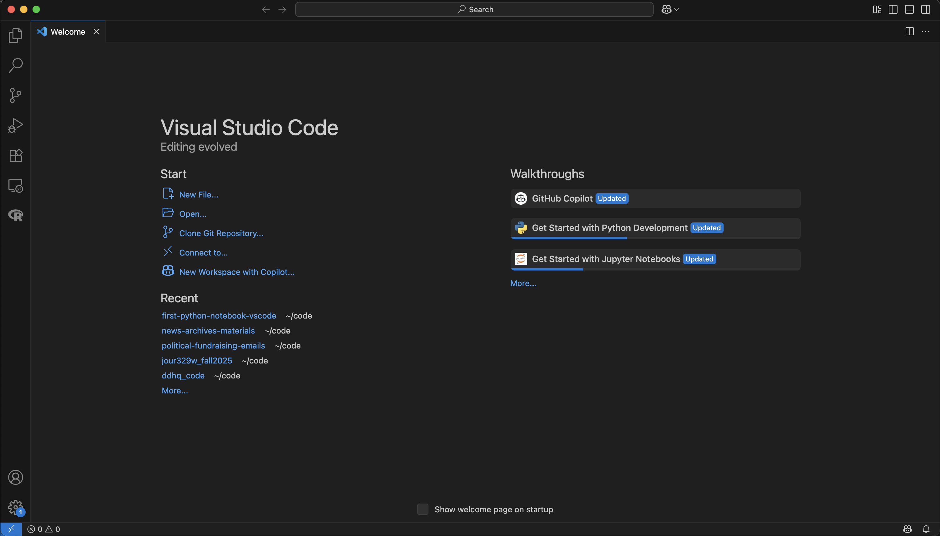This screenshot has width=940, height=536.
Task: Open the R extension view
Action: point(15,215)
